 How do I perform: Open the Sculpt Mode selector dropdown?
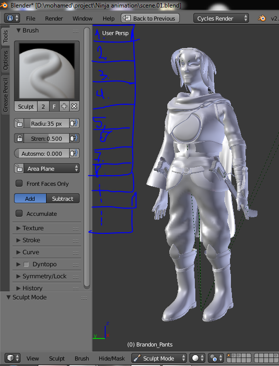(159, 358)
